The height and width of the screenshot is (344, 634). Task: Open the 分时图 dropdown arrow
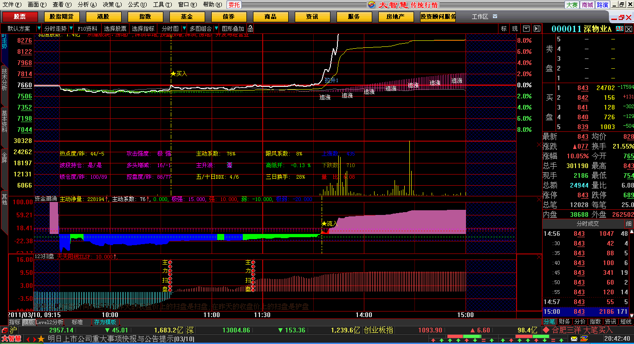tap(184, 29)
